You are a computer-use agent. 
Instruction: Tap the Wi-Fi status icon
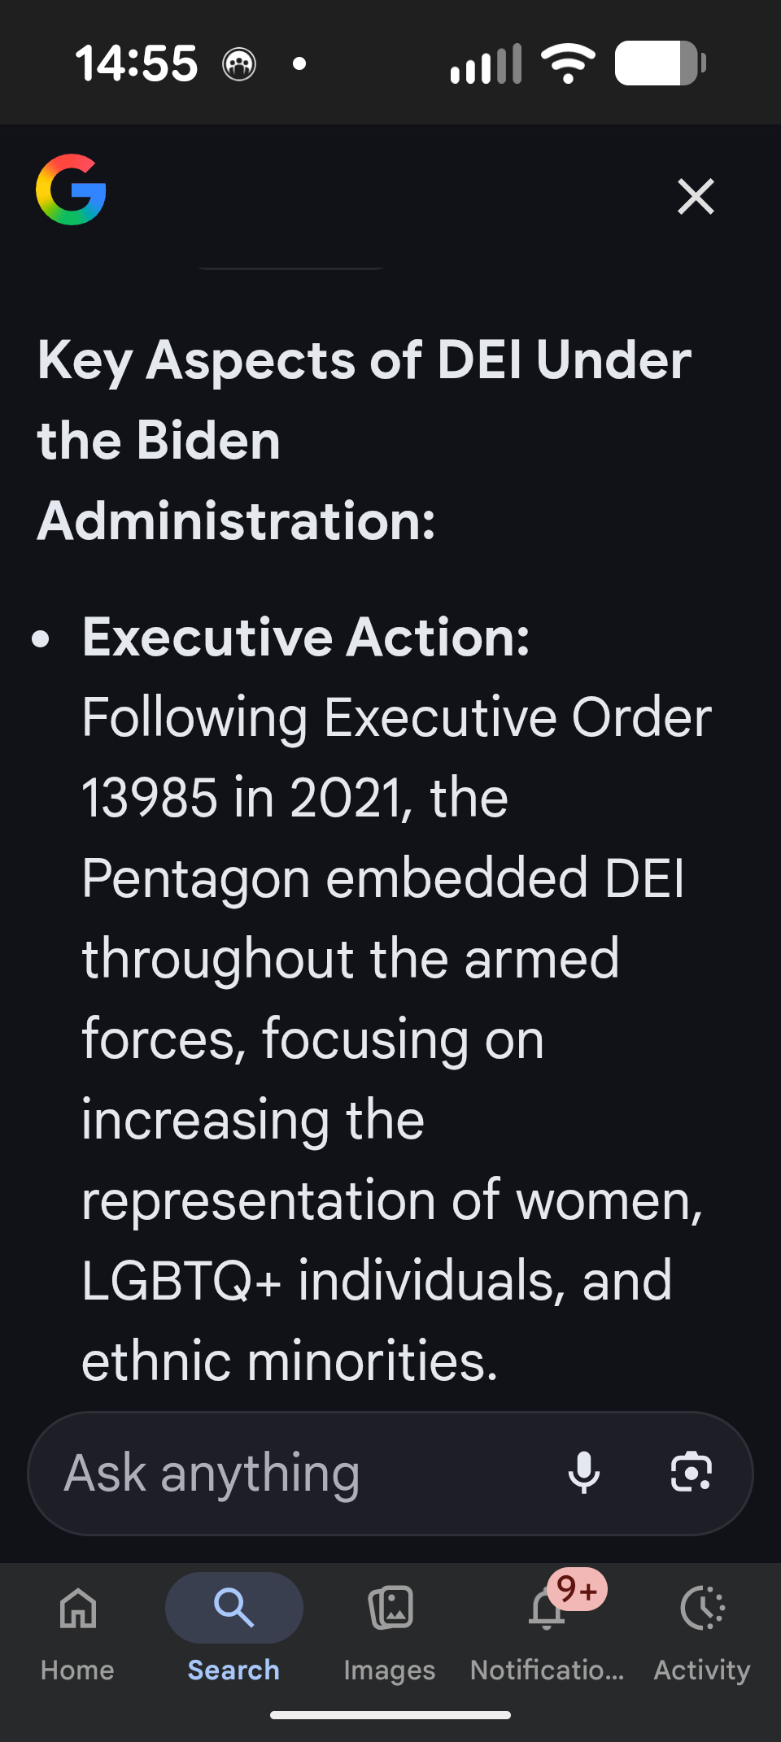(568, 63)
